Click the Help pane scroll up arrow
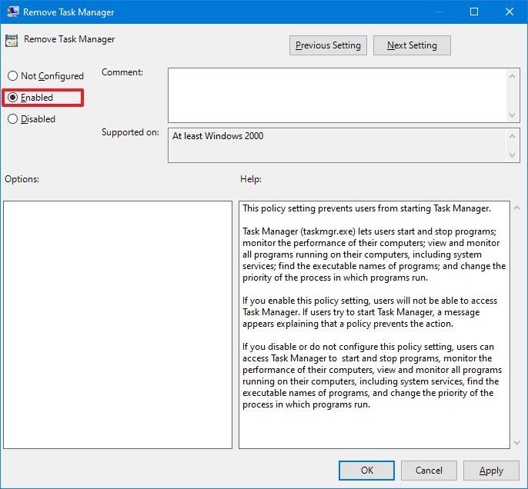This screenshot has height=489, width=528. pos(517,208)
